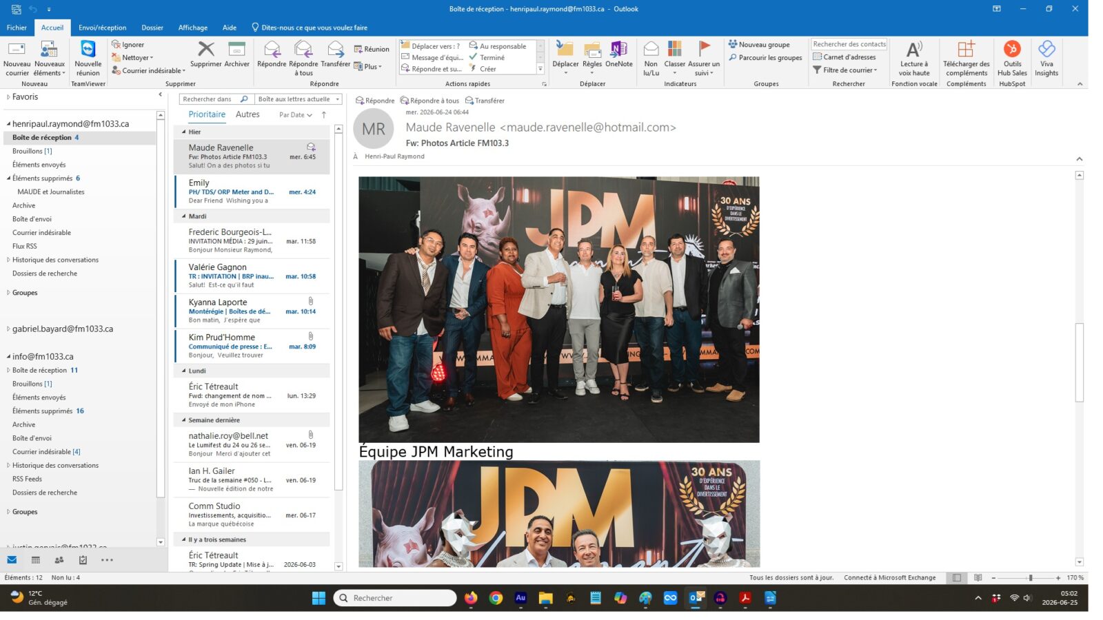Viewport: 1103px width, 620px height.
Task: Open the Fichier tab
Action: click(17, 28)
